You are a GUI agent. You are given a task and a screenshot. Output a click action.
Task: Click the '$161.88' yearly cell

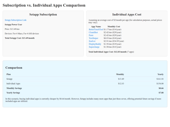[160, 79]
